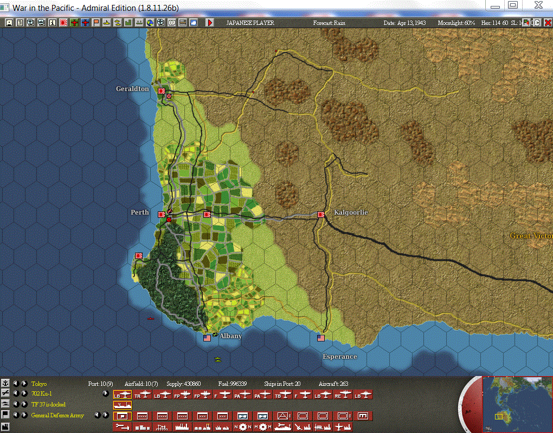This screenshot has width=553, height=433.
Task: Click the aircraft row icon in bottom panel
Action: click(x=5, y=393)
